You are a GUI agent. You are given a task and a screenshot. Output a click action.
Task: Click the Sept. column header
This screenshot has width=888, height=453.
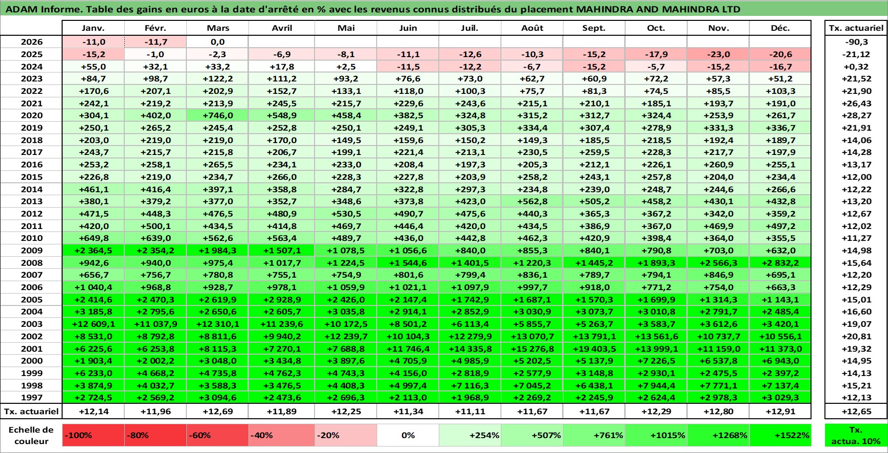(x=594, y=28)
